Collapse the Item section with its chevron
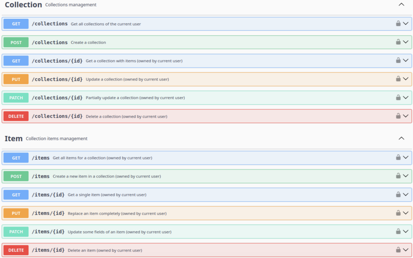The width and height of the screenshot is (413, 258). pos(401,138)
